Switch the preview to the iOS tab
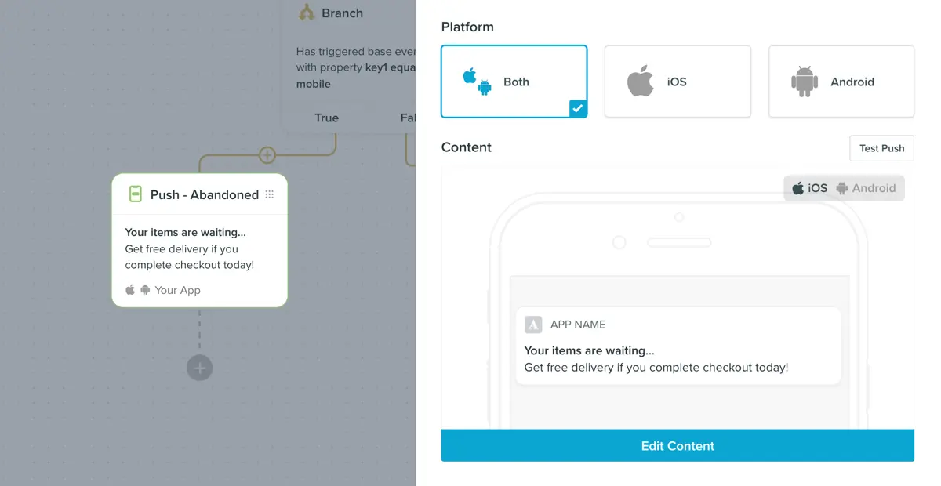The height and width of the screenshot is (486, 941). click(x=809, y=187)
